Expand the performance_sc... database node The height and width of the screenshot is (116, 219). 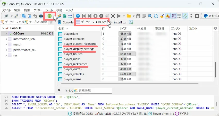[6, 50]
